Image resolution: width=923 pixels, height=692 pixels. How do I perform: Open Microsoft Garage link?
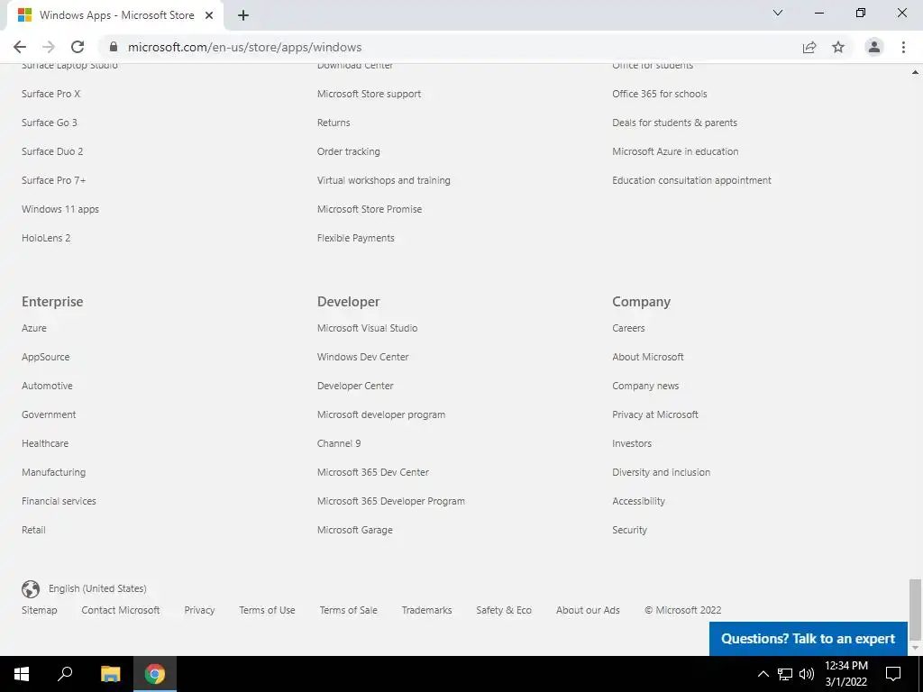(x=355, y=530)
